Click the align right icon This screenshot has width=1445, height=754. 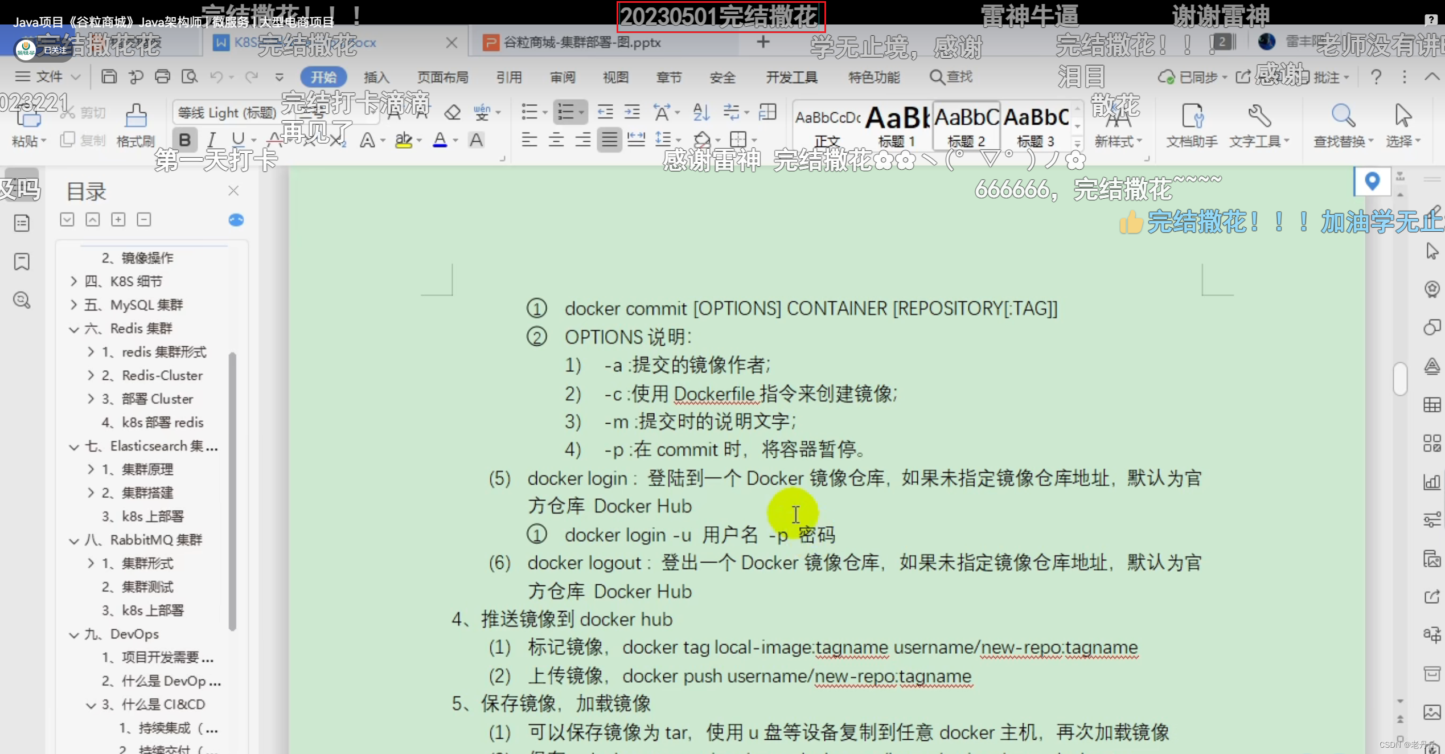582,140
